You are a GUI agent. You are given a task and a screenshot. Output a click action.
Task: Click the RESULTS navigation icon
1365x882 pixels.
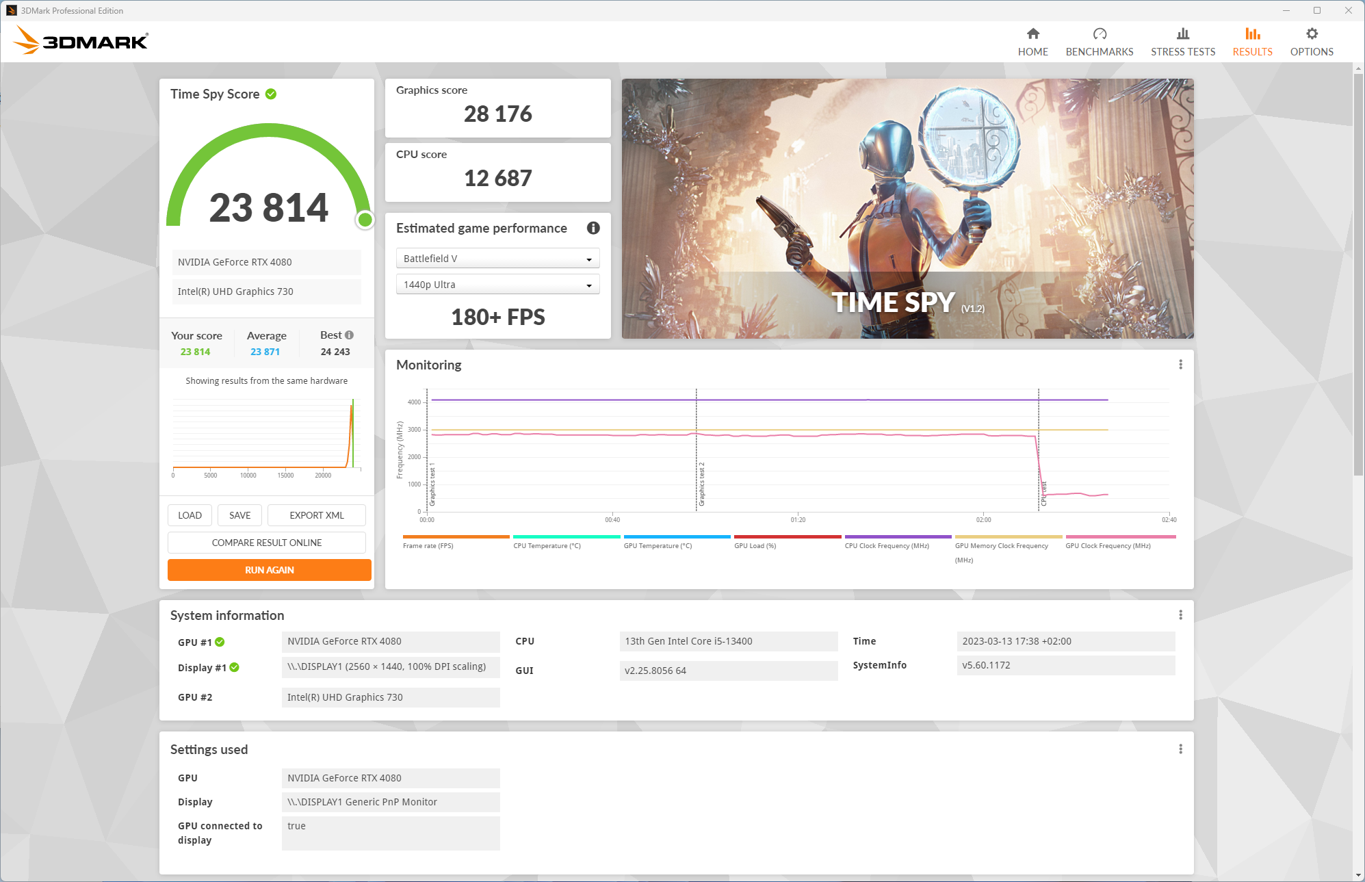pyautogui.click(x=1251, y=33)
